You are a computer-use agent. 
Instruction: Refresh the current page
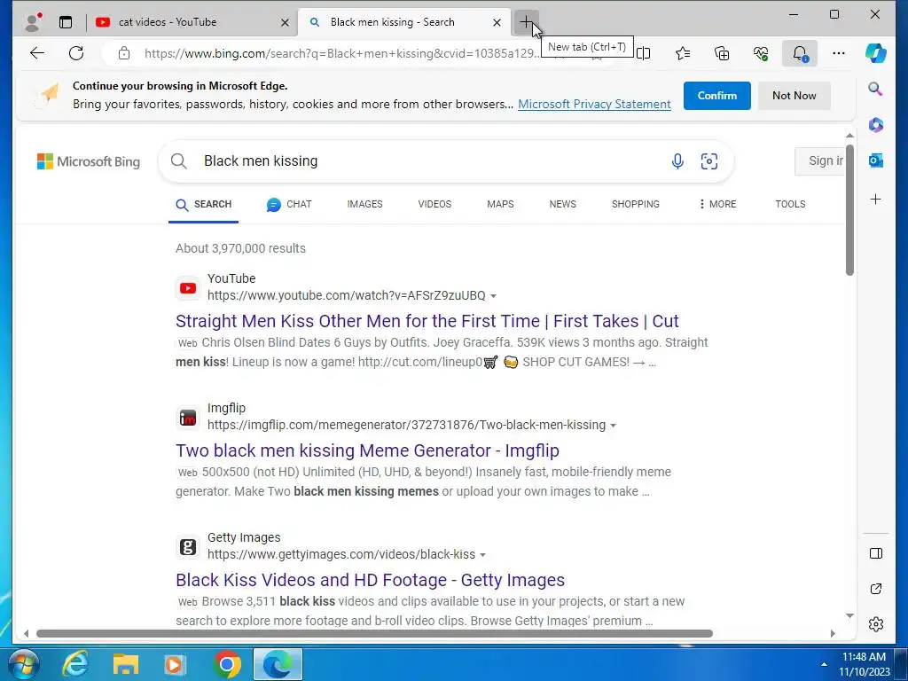pos(76,53)
